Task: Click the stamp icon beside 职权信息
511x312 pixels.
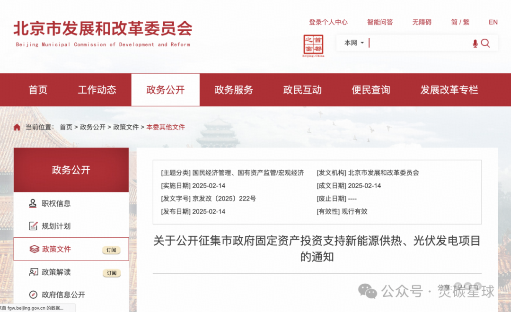Action: [x=33, y=204]
